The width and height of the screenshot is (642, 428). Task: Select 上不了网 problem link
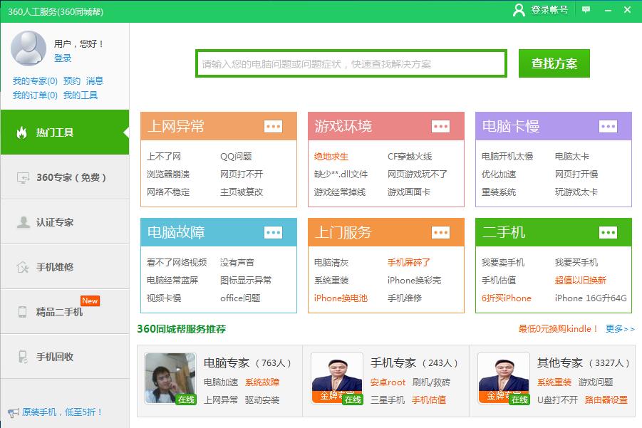[x=164, y=156]
